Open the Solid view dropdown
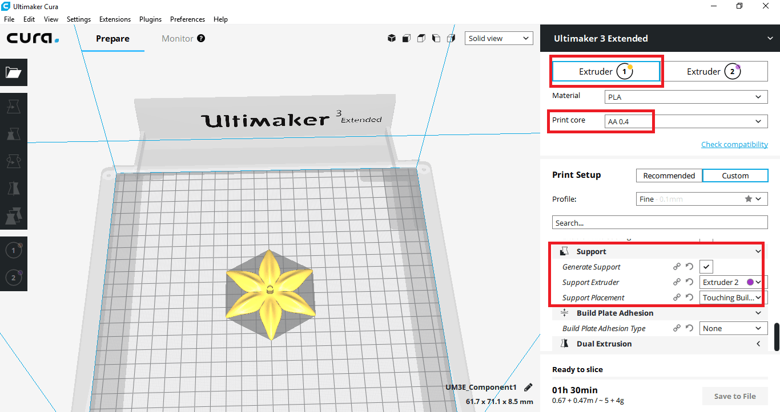Screen dimensions: 780x412 click(x=498, y=38)
